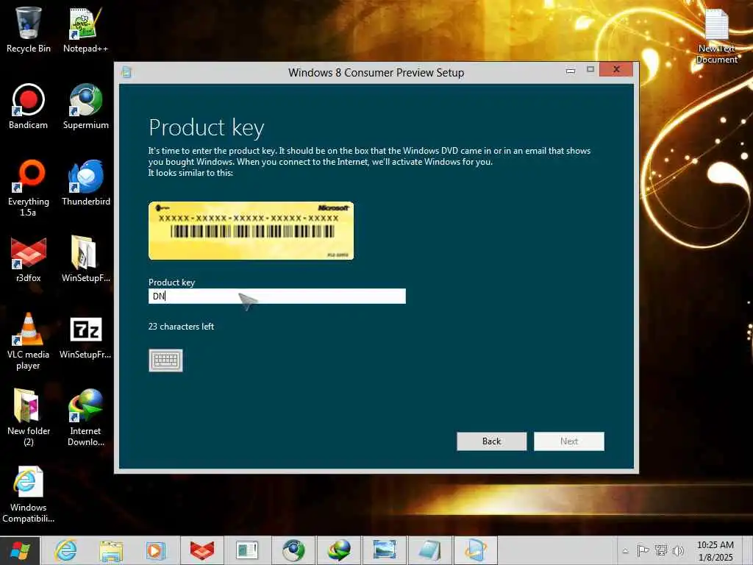Switch to the notepad-like taskbar button

click(429, 550)
